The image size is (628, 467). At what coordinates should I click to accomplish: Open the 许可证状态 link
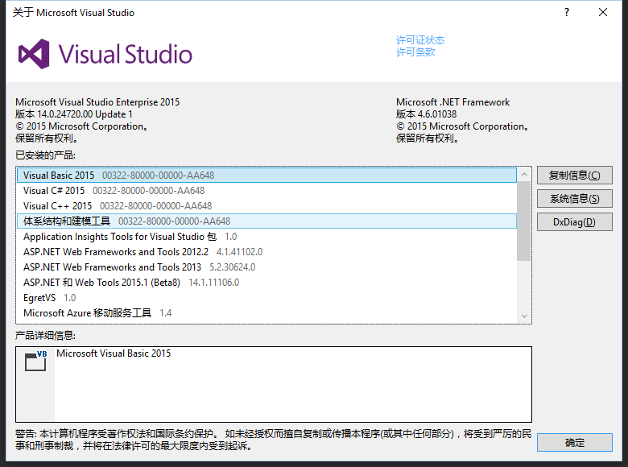[420, 40]
